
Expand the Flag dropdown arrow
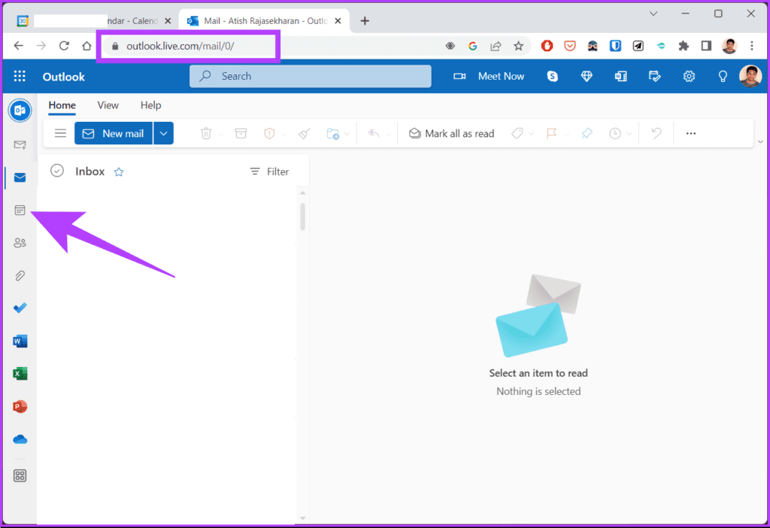point(567,134)
